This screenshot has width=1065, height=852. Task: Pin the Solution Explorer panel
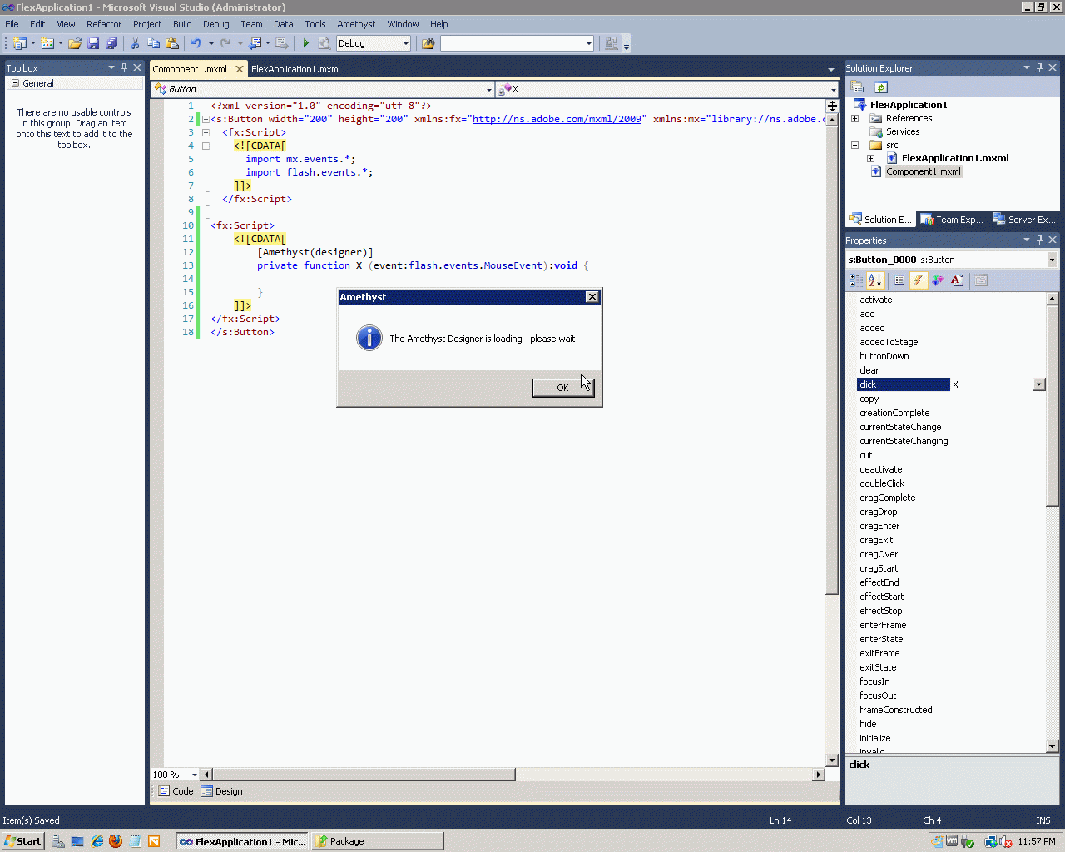pos(1039,67)
